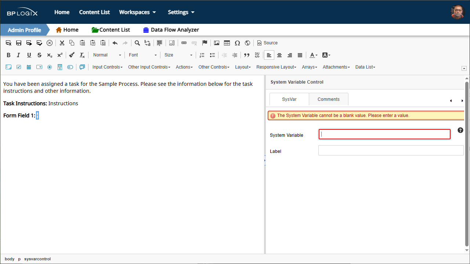The height and width of the screenshot is (264, 470).
Task: Click the Paste as plain text icon
Action: coord(93,43)
